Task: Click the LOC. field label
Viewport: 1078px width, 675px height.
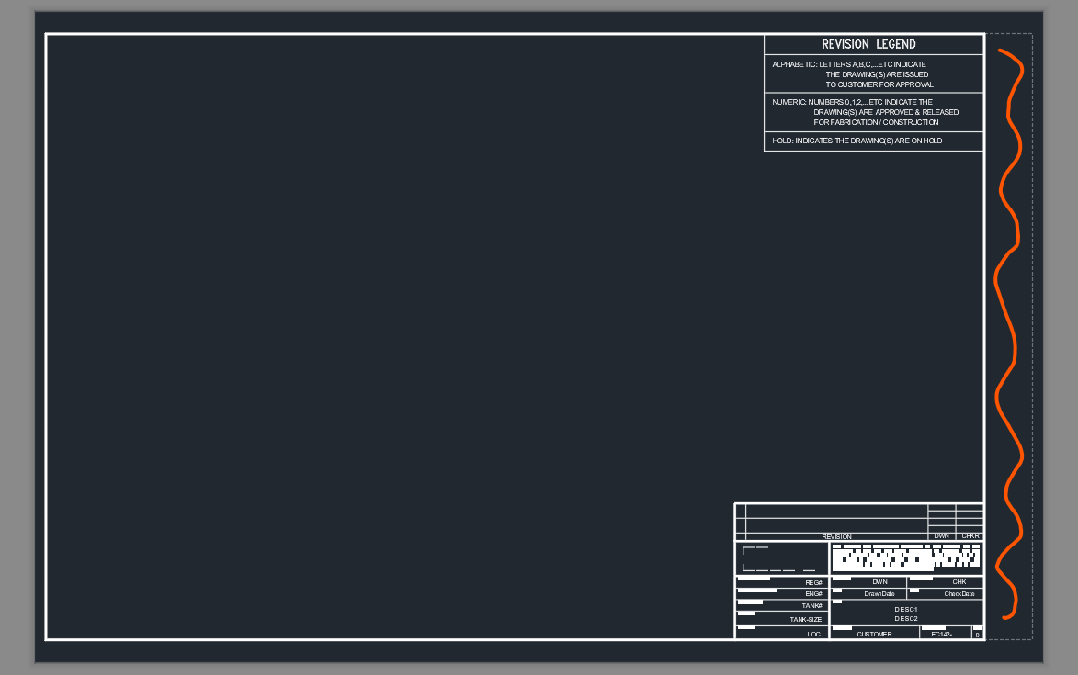Action: [x=814, y=634]
